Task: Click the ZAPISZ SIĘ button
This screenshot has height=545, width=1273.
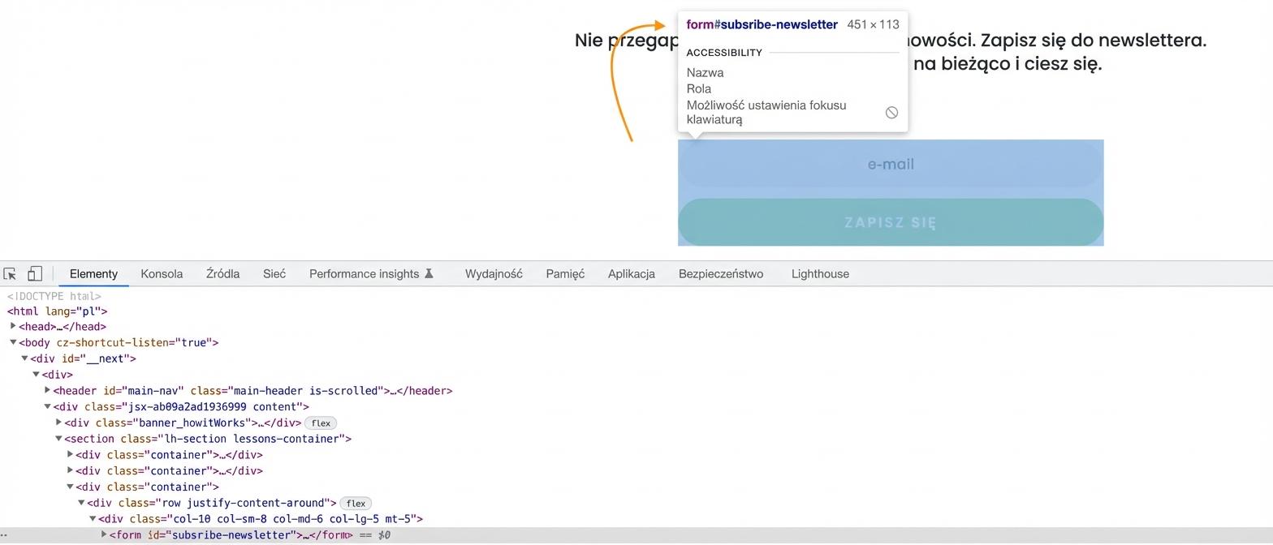Action: [x=891, y=222]
